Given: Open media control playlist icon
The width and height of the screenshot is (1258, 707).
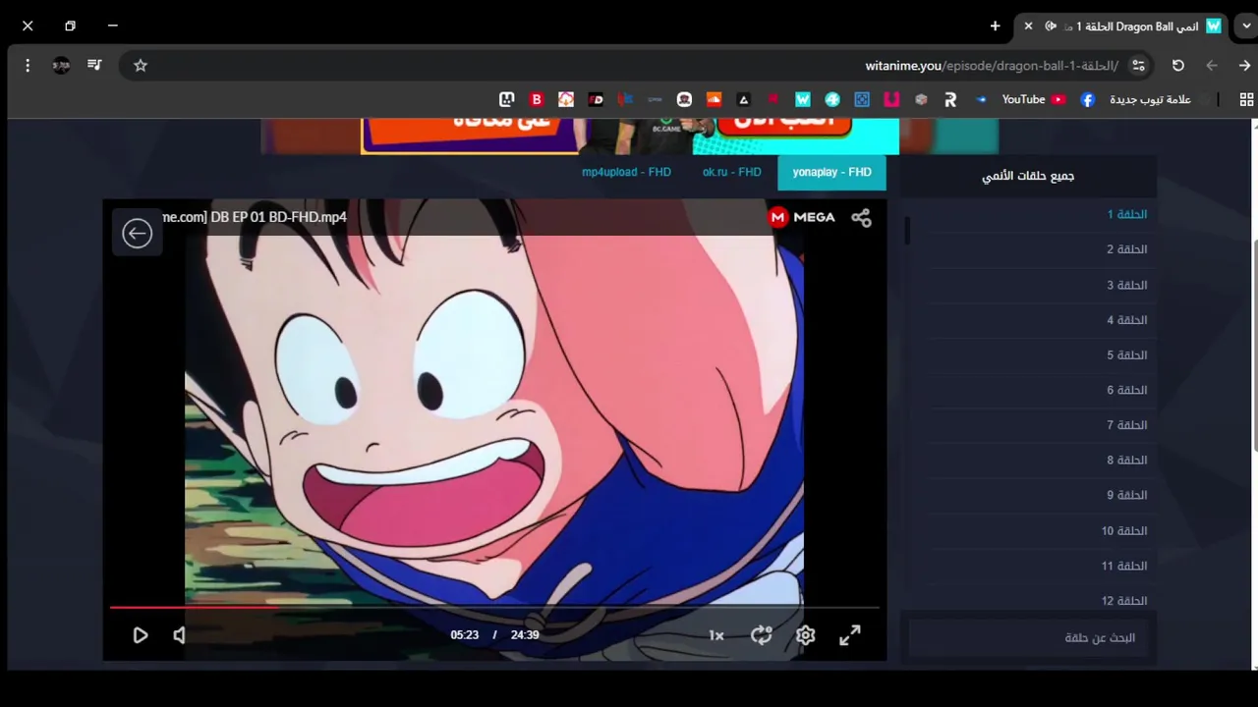Looking at the screenshot, I should (x=94, y=66).
